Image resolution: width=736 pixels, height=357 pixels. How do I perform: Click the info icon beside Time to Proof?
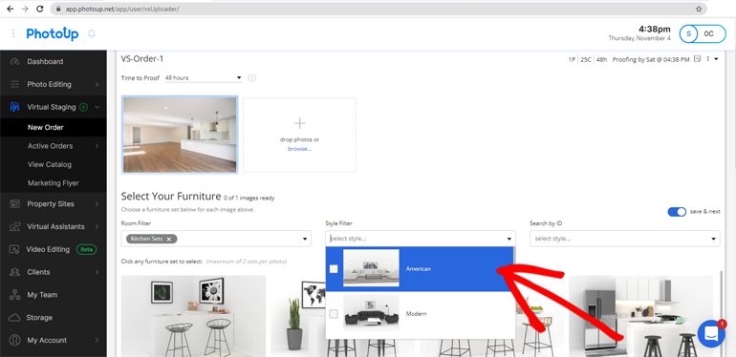point(252,77)
